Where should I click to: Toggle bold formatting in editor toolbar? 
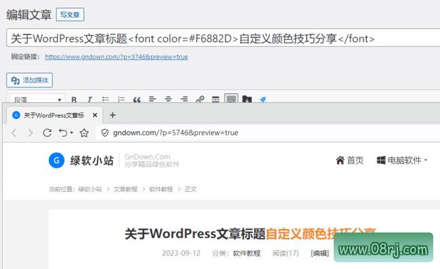point(74,99)
